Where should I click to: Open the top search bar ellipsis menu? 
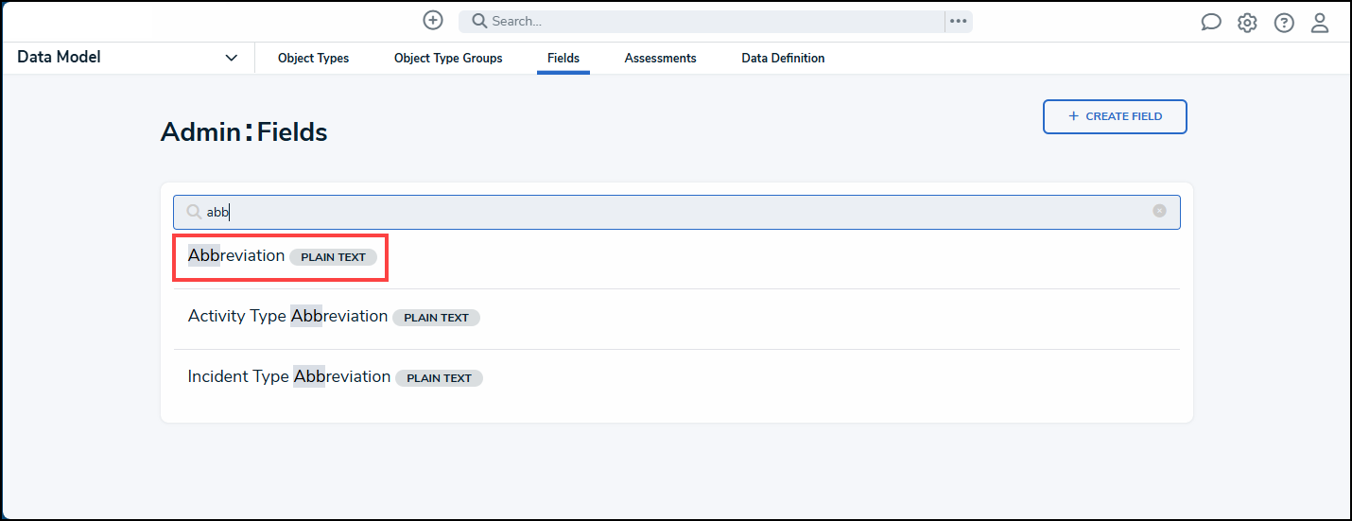tap(959, 21)
